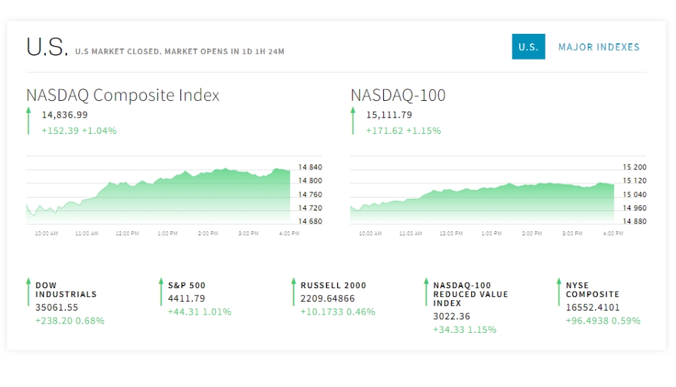The width and height of the screenshot is (676, 387).
Task: Click the 14 840 axis label
Action: point(310,167)
